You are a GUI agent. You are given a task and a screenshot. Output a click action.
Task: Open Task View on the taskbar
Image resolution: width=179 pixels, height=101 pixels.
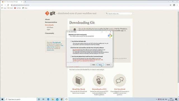point(43,99)
